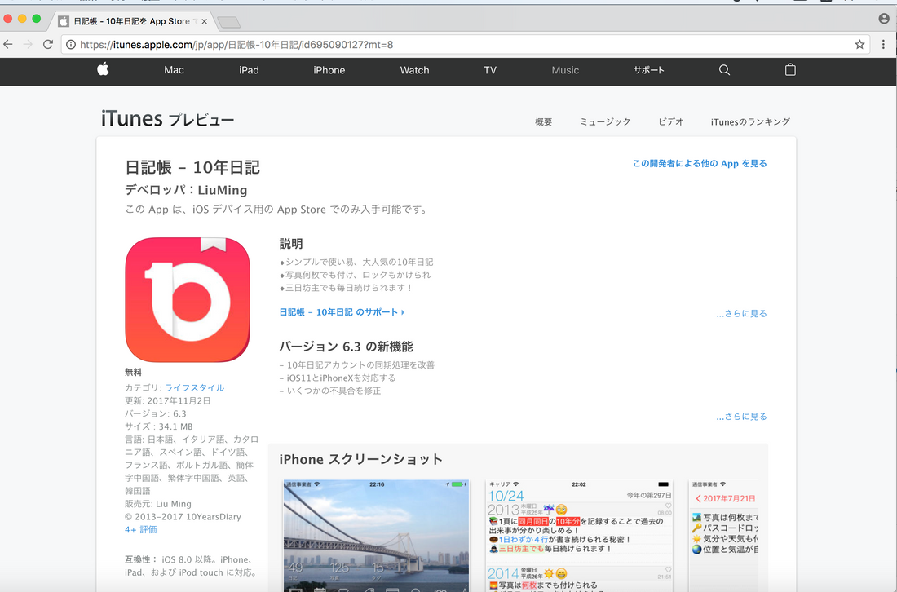The height and width of the screenshot is (592, 897).
Task: View site information icon in address bar
Action: pos(70,45)
